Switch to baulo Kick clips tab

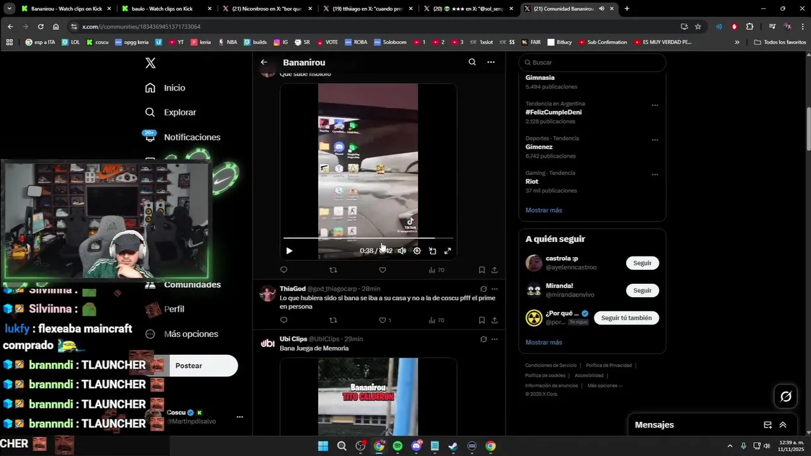point(167,9)
